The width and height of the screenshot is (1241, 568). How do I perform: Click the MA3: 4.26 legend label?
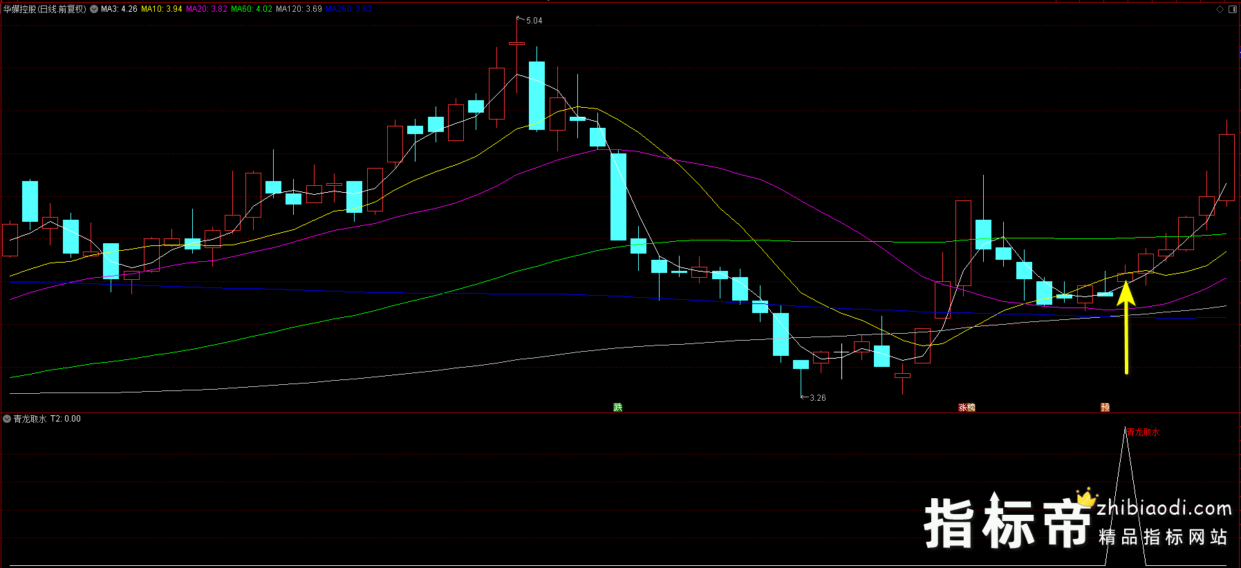(x=119, y=9)
